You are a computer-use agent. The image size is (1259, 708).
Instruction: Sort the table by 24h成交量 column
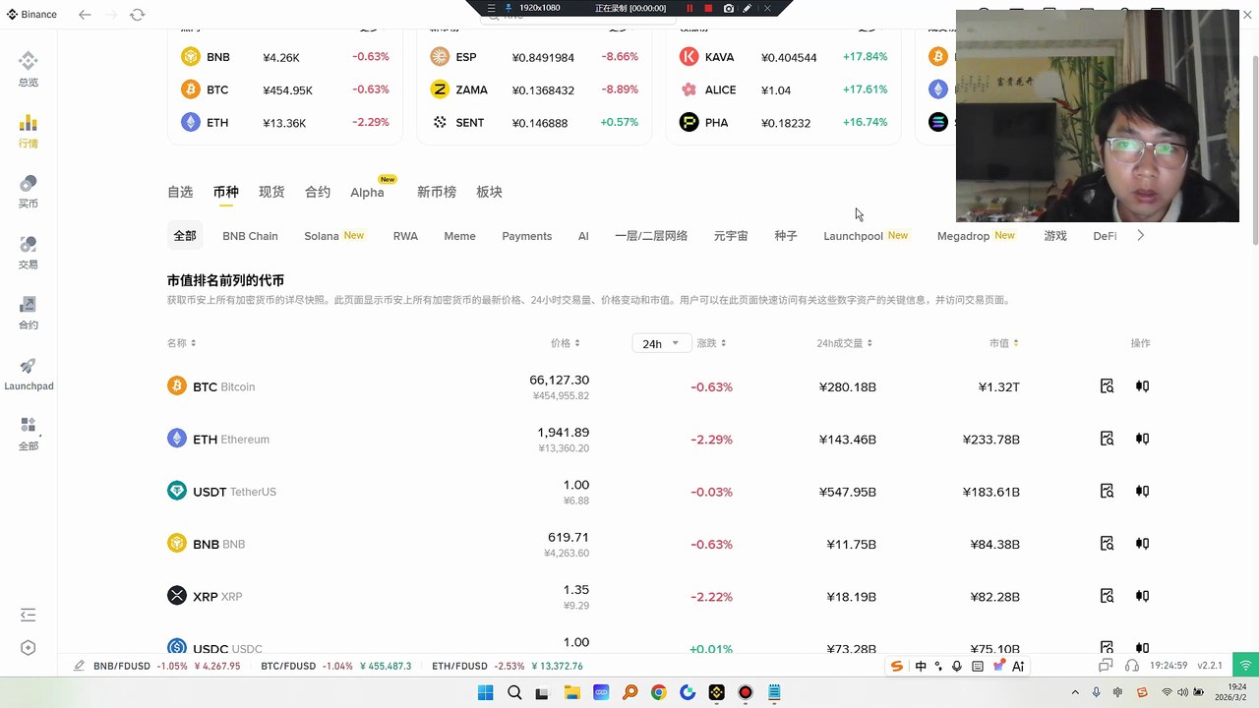pos(844,343)
